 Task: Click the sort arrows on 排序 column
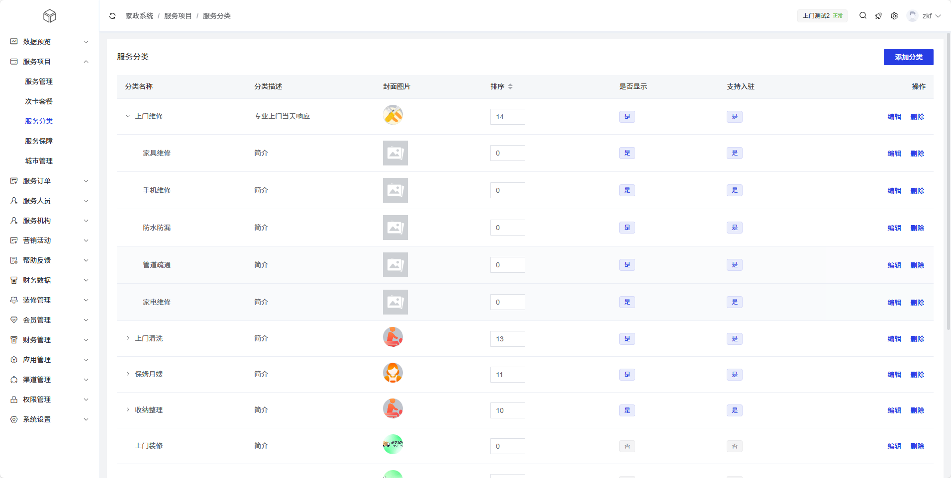510,86
